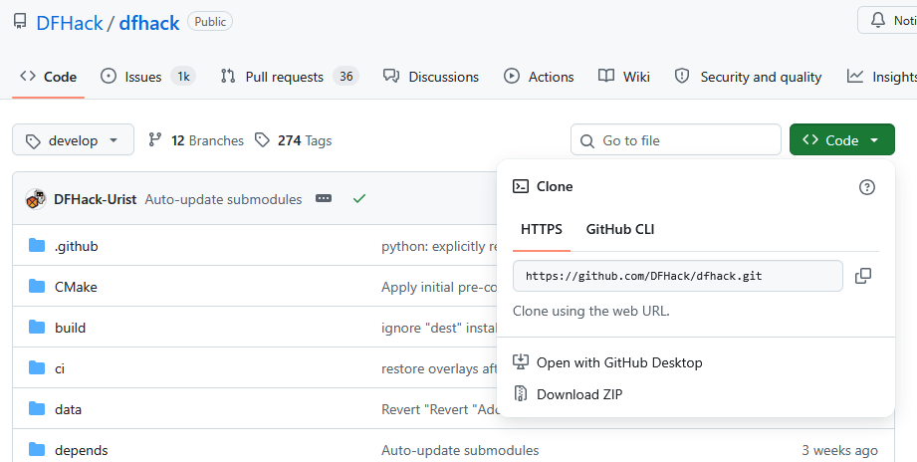
Task: Click the green checkmark status icon
Action: 359,199
